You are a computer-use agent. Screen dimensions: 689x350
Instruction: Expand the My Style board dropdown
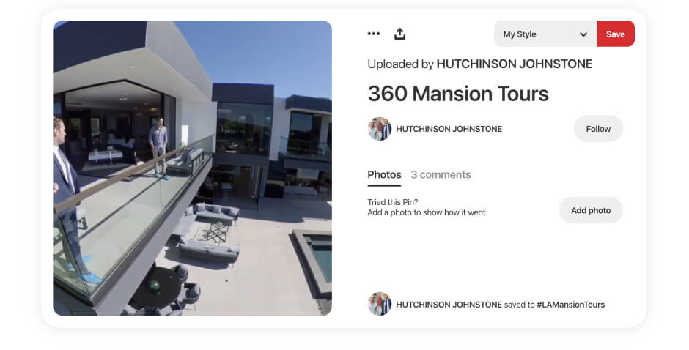[545, 34]
